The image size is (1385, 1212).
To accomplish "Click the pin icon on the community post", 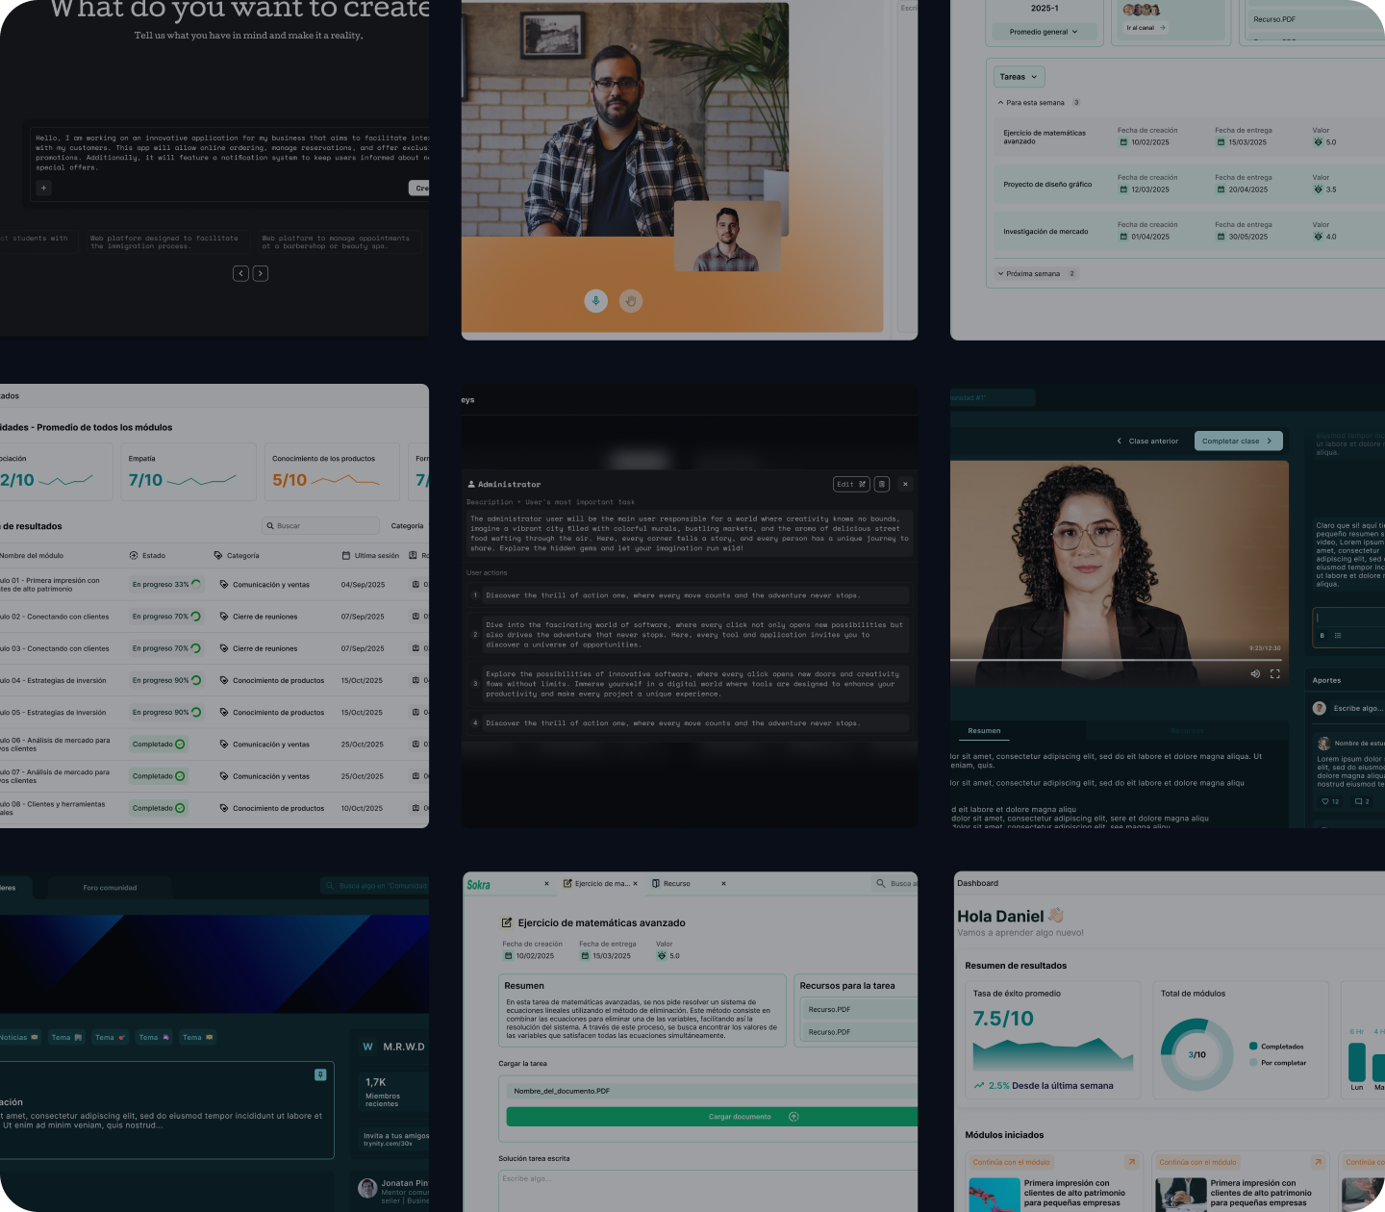I will (320, 1074).
